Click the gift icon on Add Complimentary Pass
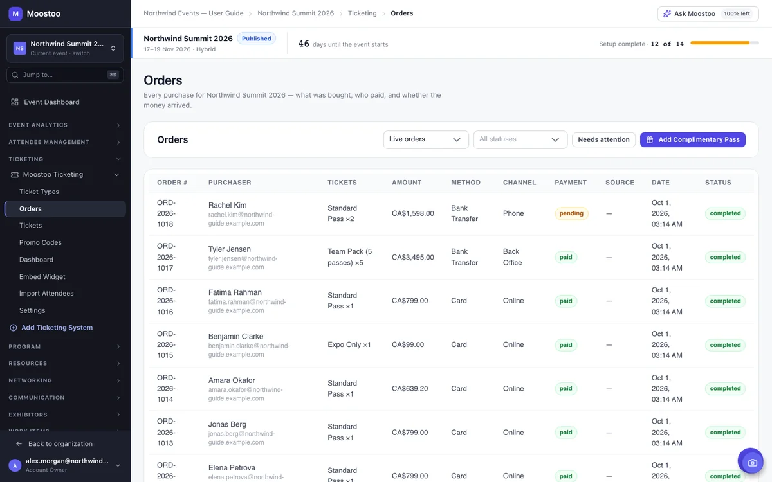 (x=650, y=139)
